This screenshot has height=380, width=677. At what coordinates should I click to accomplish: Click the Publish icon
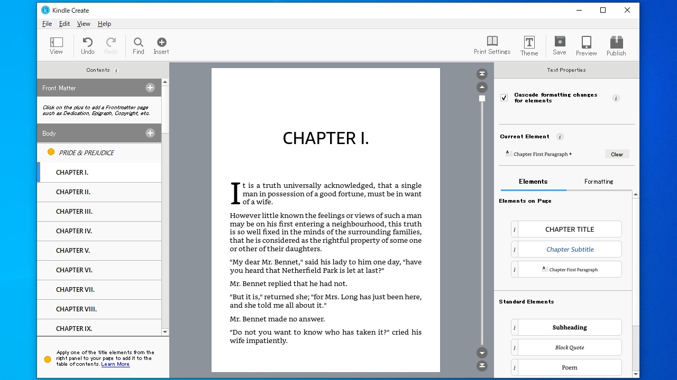tap(616, 46)
